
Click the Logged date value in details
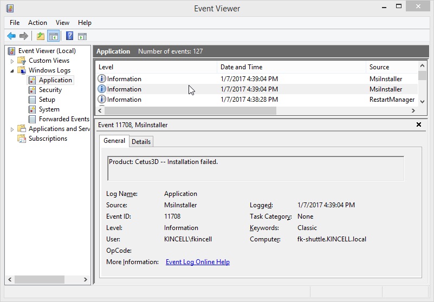(x=326, y=205)
